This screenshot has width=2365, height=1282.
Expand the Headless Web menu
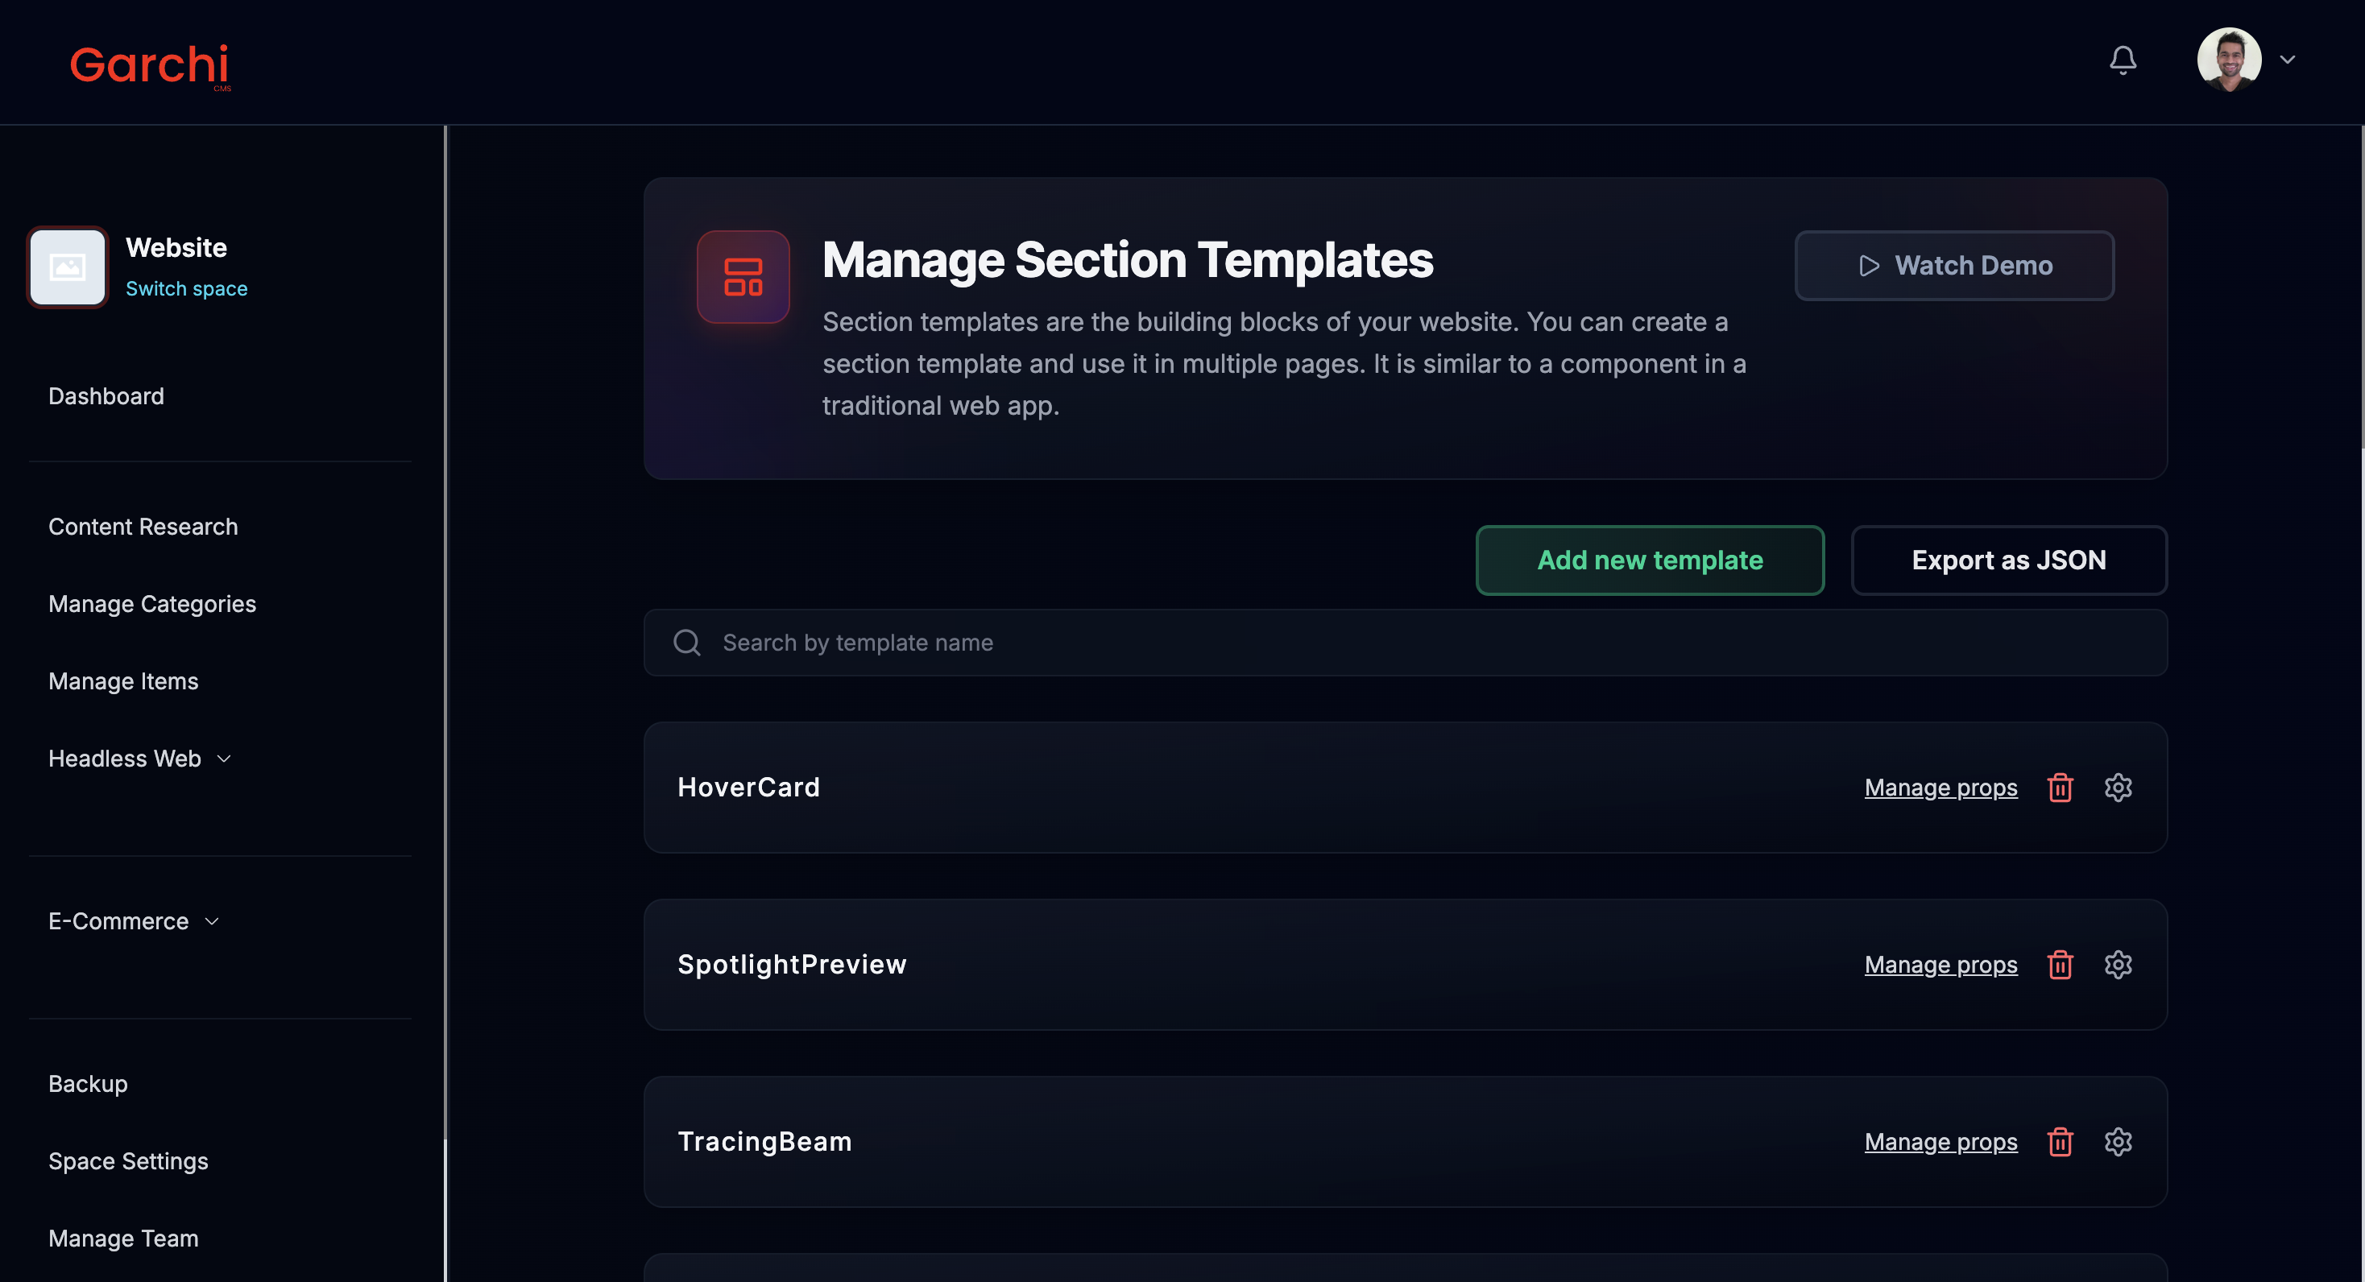coord(139,759)
